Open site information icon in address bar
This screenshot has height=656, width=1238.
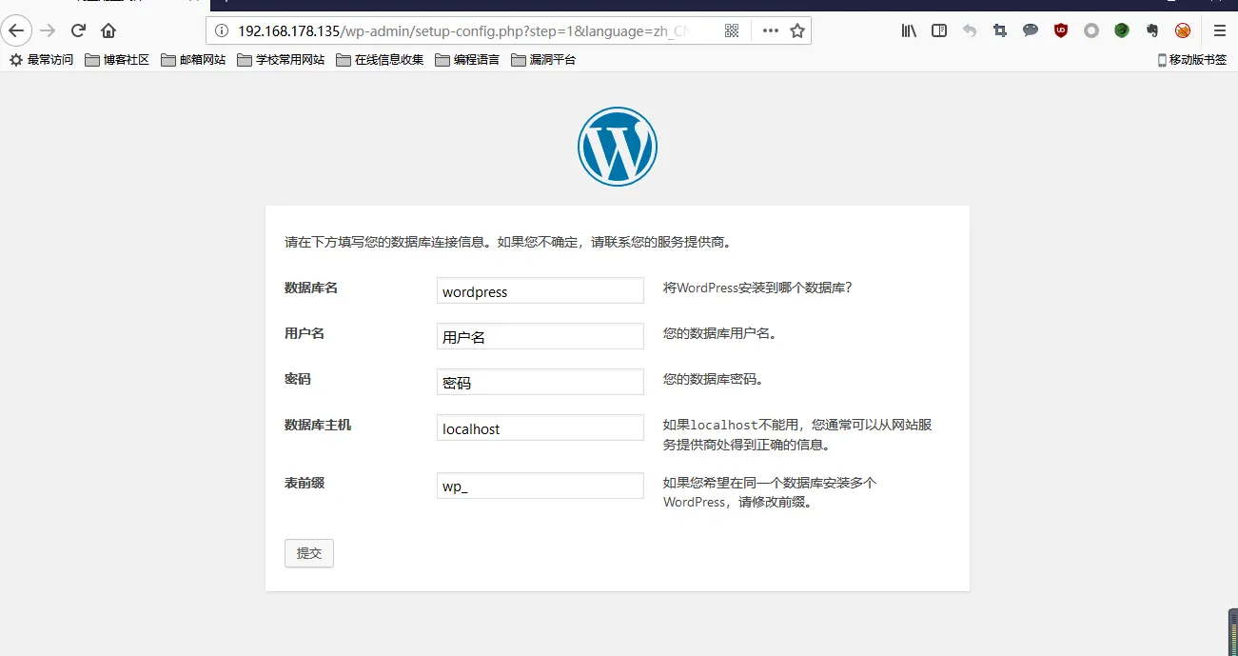222,30
